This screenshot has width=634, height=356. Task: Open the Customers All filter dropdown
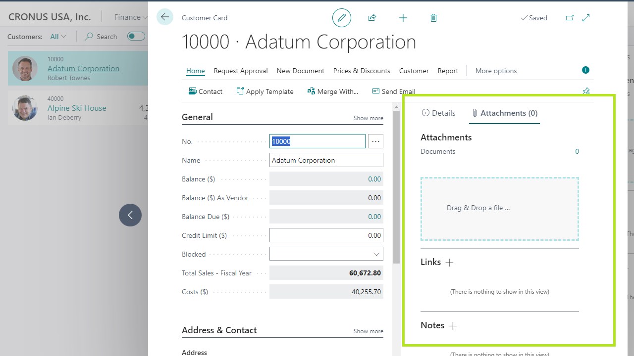pyautogui.click(x=58, y=37)
